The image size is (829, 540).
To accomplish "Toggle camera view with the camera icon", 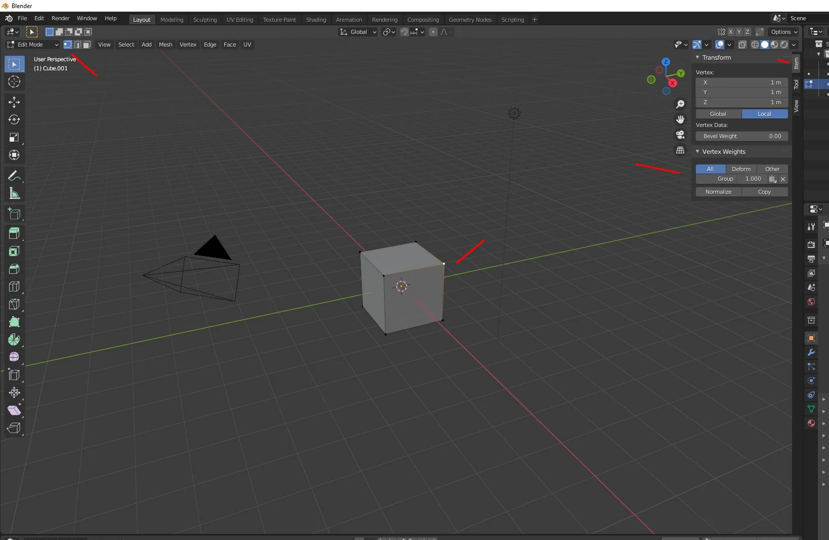I will 680,135.
